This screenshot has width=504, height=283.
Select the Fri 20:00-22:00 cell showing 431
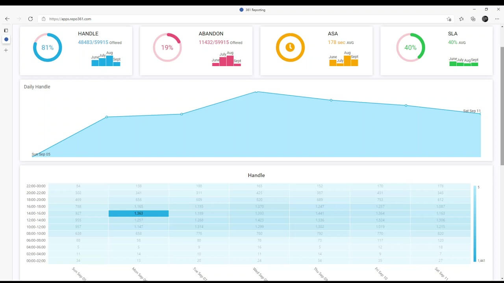point(380,193)
